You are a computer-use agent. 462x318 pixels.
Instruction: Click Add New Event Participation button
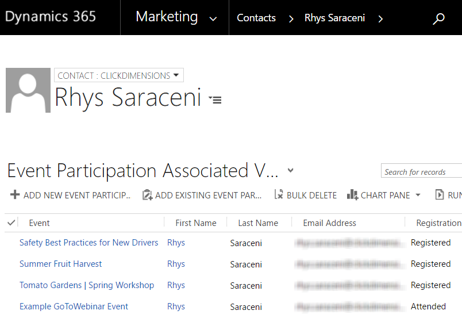(x=71, y=195)
